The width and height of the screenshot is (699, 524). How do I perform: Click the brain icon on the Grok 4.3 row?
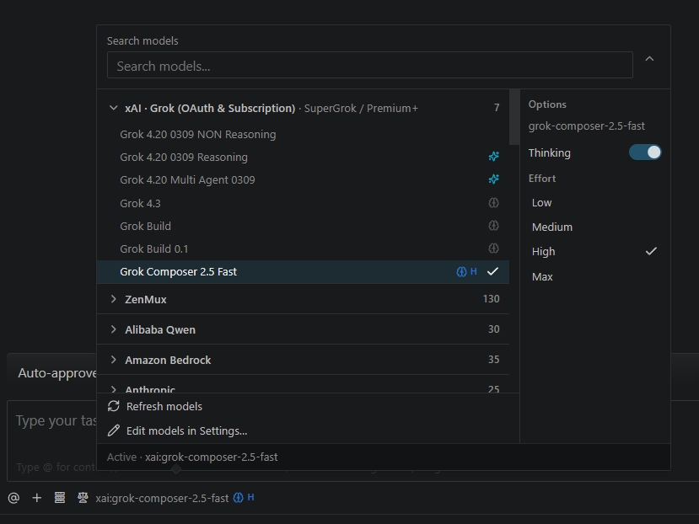493,203
